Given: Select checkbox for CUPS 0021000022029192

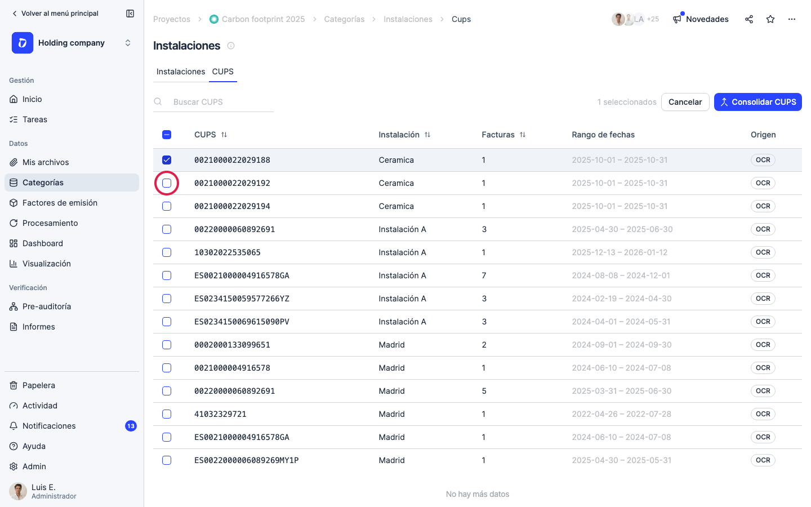Looking at the screenshot, I should [x=167, y=183].
